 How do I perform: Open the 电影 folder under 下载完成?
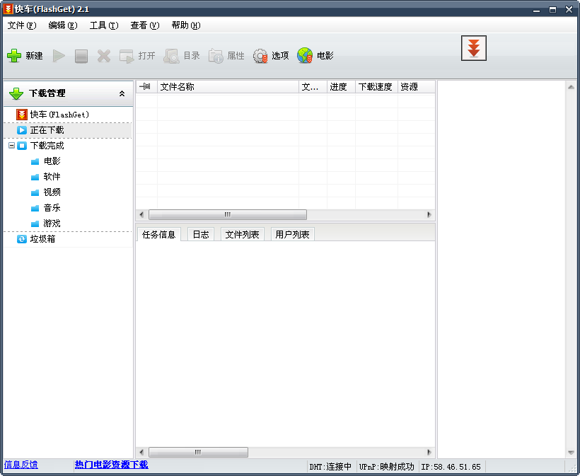46,161
